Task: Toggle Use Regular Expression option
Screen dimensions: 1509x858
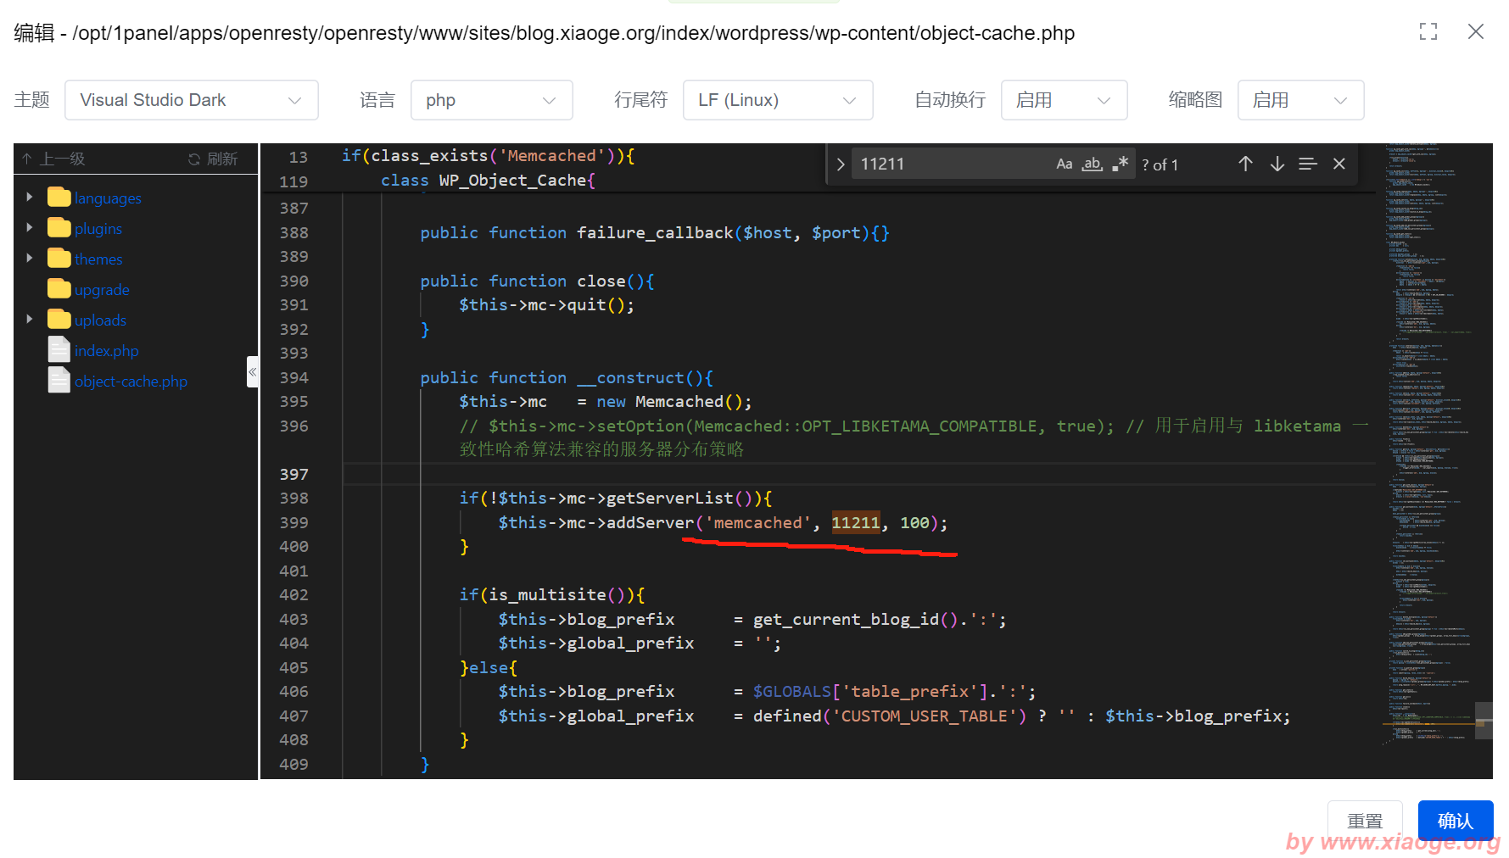Action: click(1121, 164)
